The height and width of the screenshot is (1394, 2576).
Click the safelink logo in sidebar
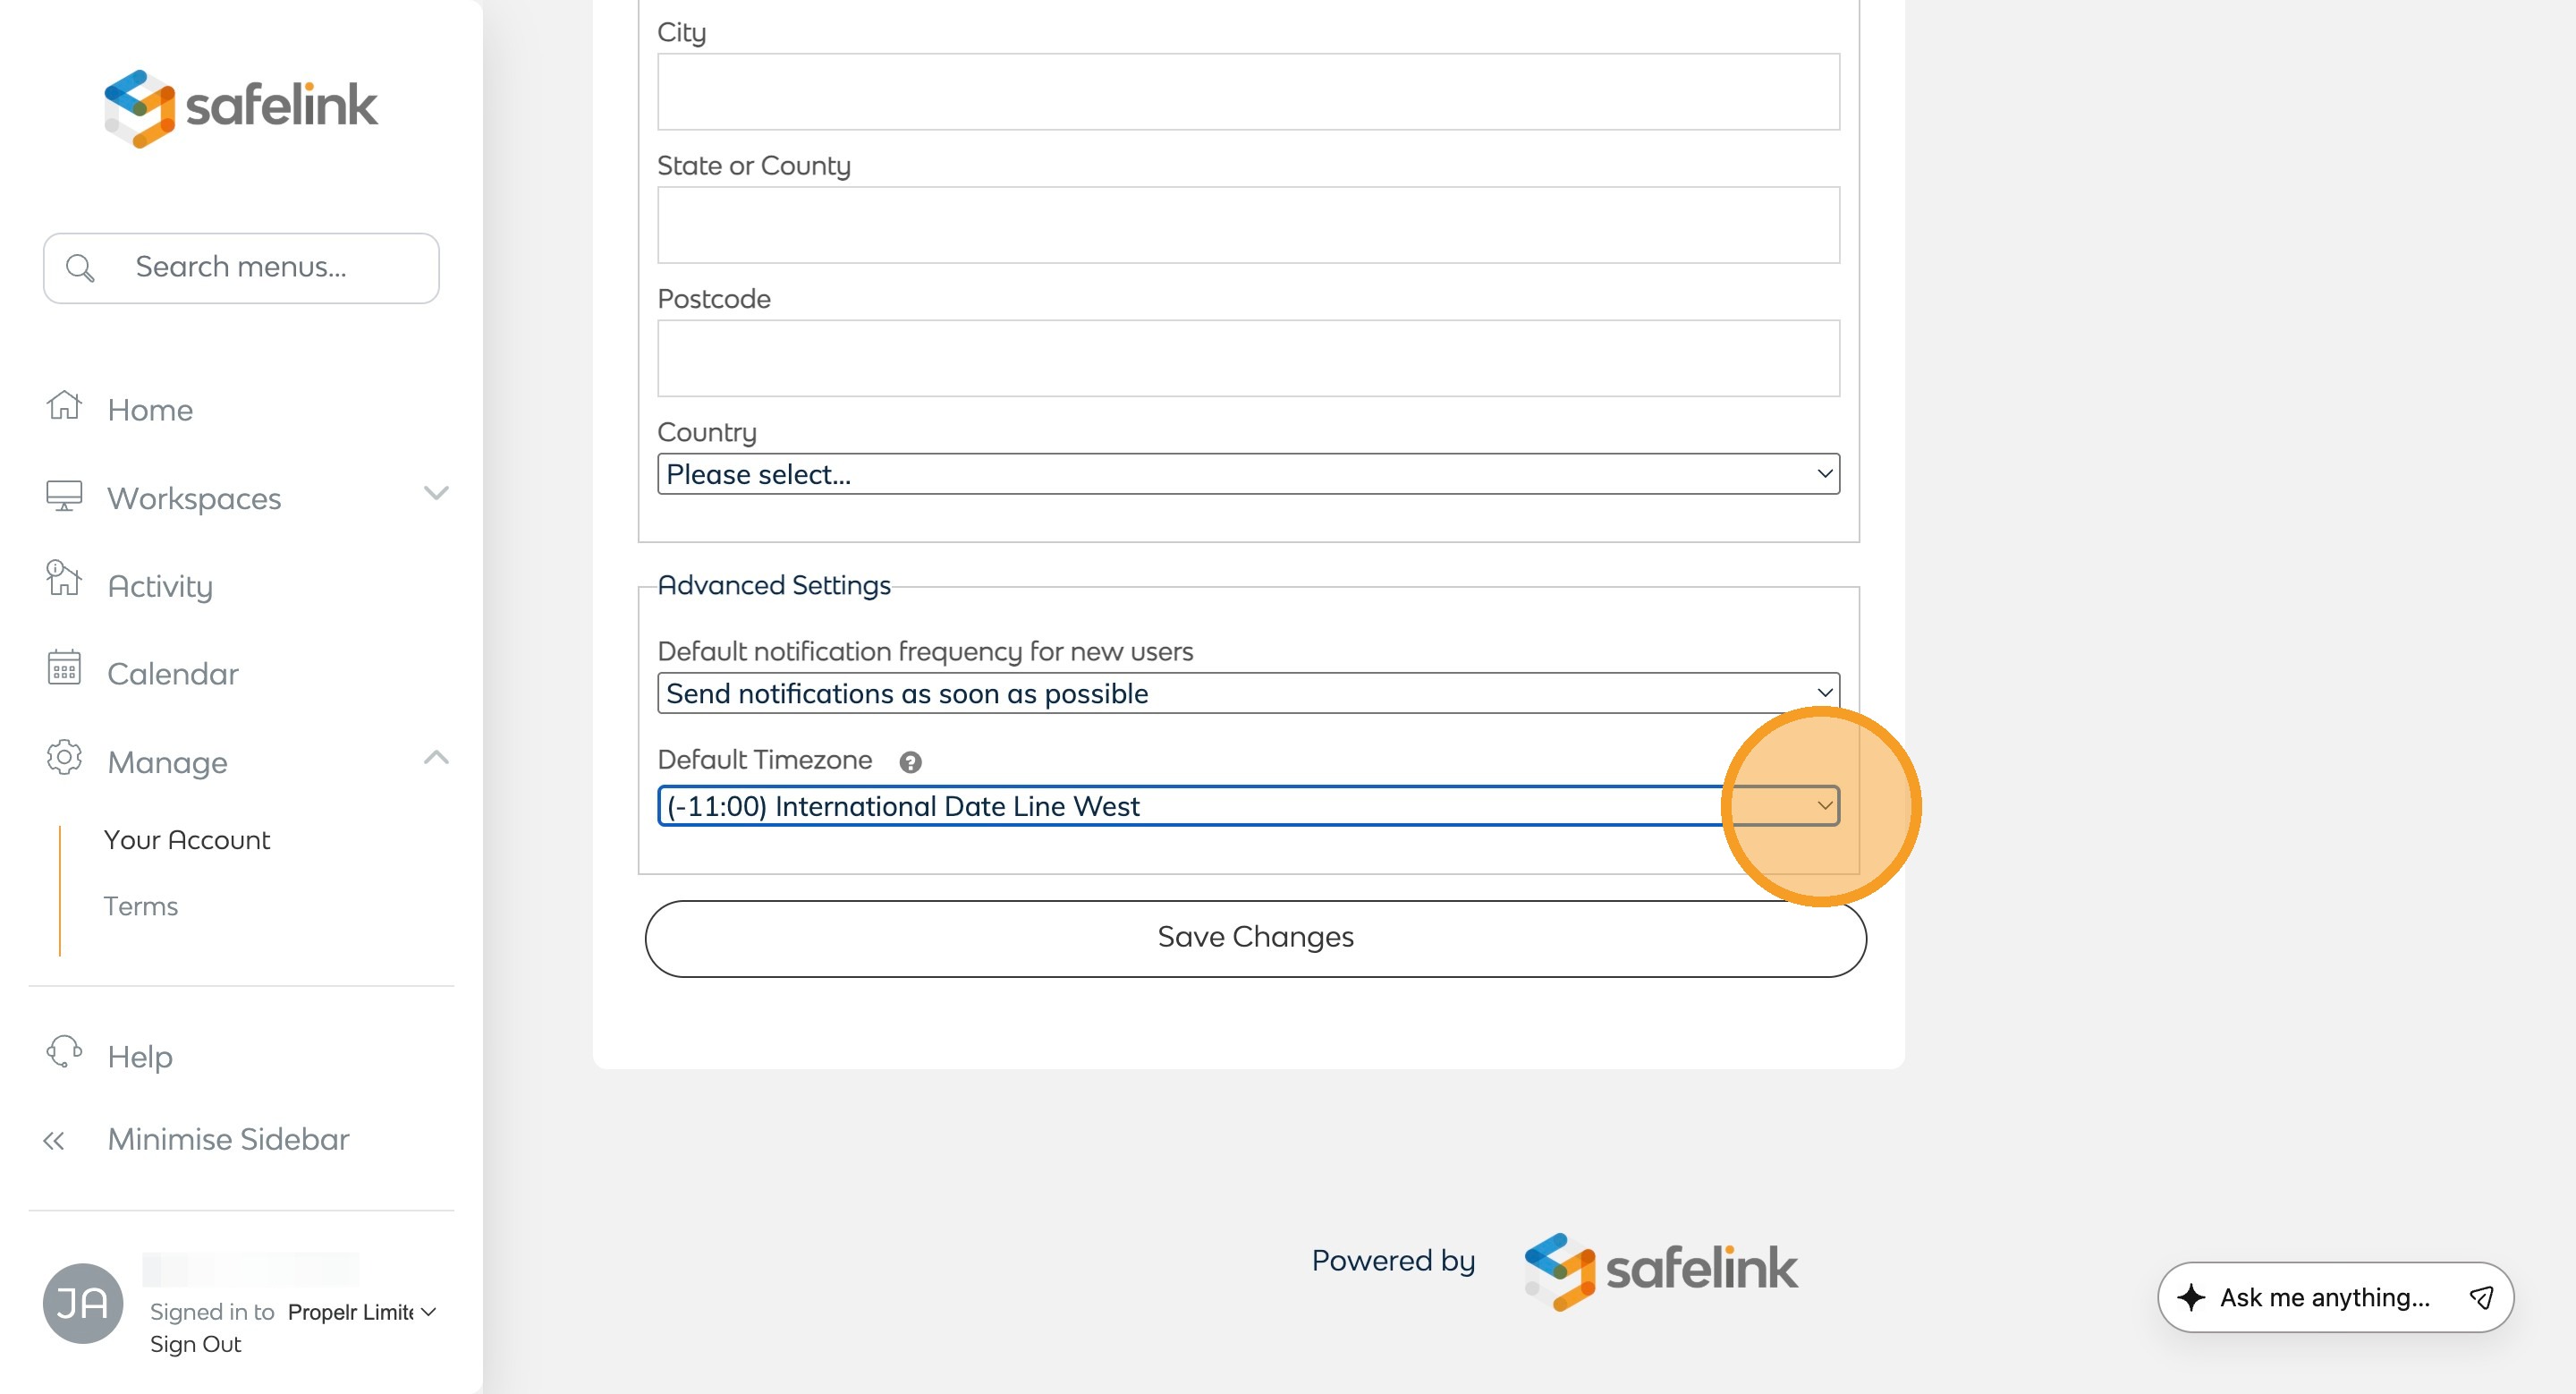(x=241, y=107)
